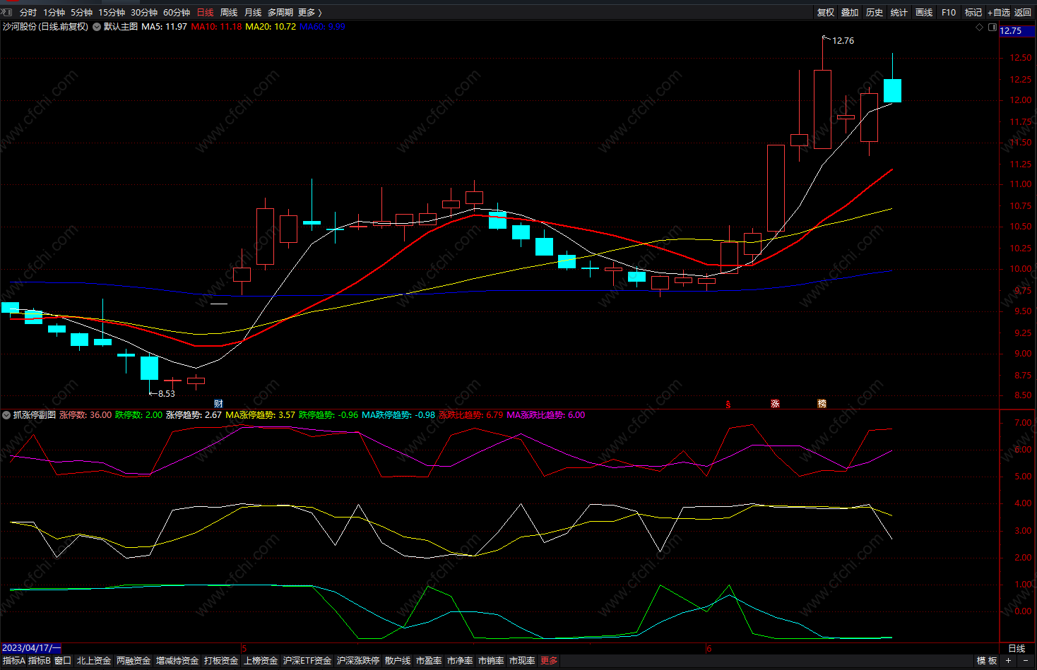Click the 8.53 low price label
Image resolution: width=1037 pixels, height=670 pixels.
click(167, 394)
